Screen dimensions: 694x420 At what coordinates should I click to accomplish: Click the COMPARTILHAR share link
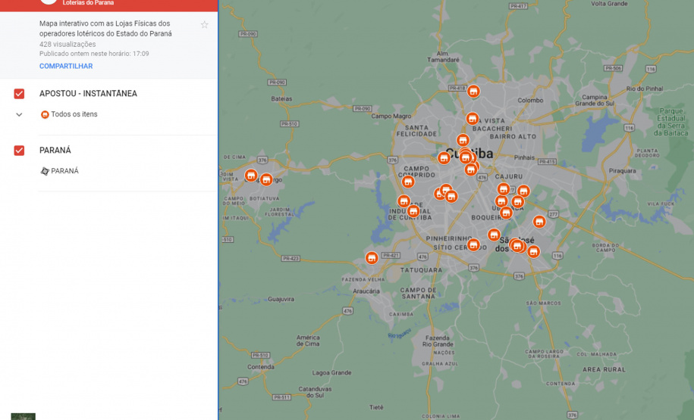(x=66, y=67)
